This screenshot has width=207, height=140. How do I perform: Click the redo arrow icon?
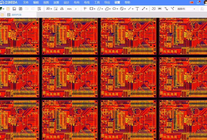click(33, 9)
